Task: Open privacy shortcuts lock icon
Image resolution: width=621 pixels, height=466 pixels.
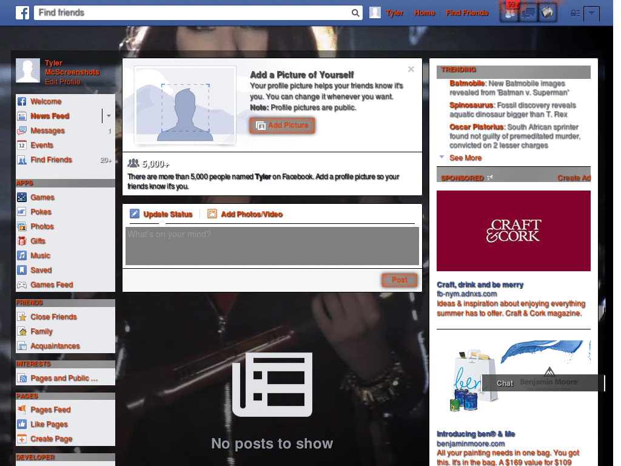Action: tap(575, 13)
